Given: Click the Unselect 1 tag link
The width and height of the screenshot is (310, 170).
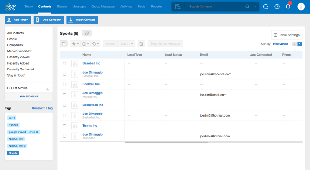Looking at the screenshot, I should tap(42, 108).
